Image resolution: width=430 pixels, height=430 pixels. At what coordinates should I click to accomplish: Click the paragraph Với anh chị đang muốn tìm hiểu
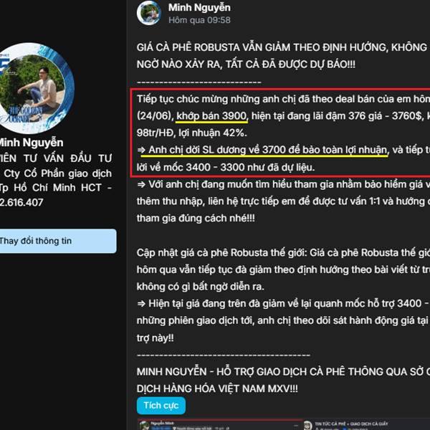tap(283, 201)
